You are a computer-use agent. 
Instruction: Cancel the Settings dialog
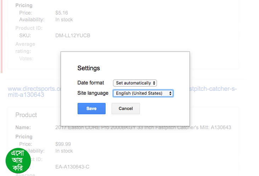click(x=125, y=109)
